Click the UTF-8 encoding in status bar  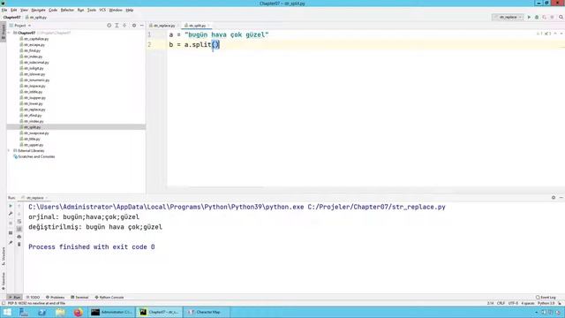[x=513, y=303]
